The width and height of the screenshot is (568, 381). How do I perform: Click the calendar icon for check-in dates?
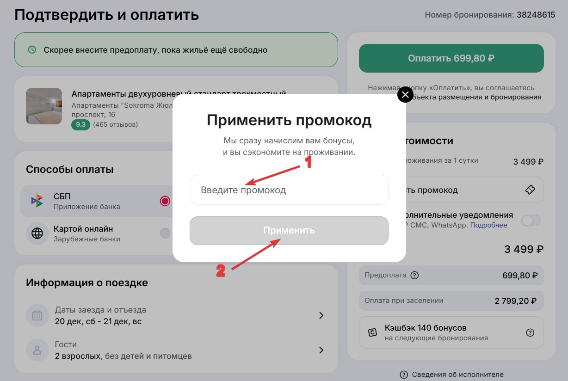coord(37,315)
